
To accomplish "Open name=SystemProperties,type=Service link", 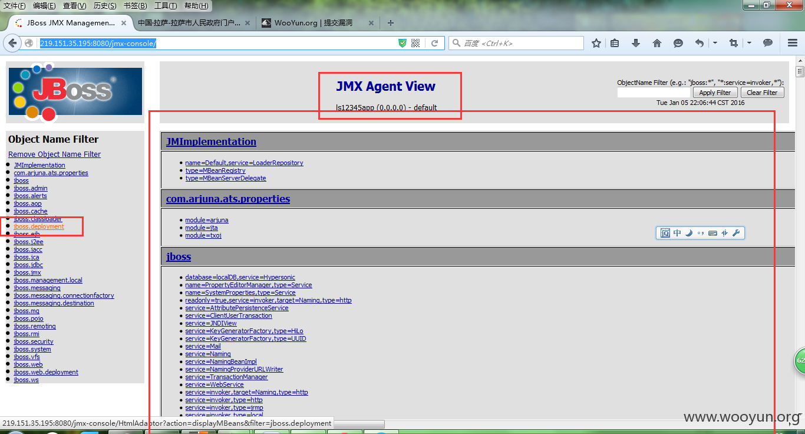I will (240, 292).
